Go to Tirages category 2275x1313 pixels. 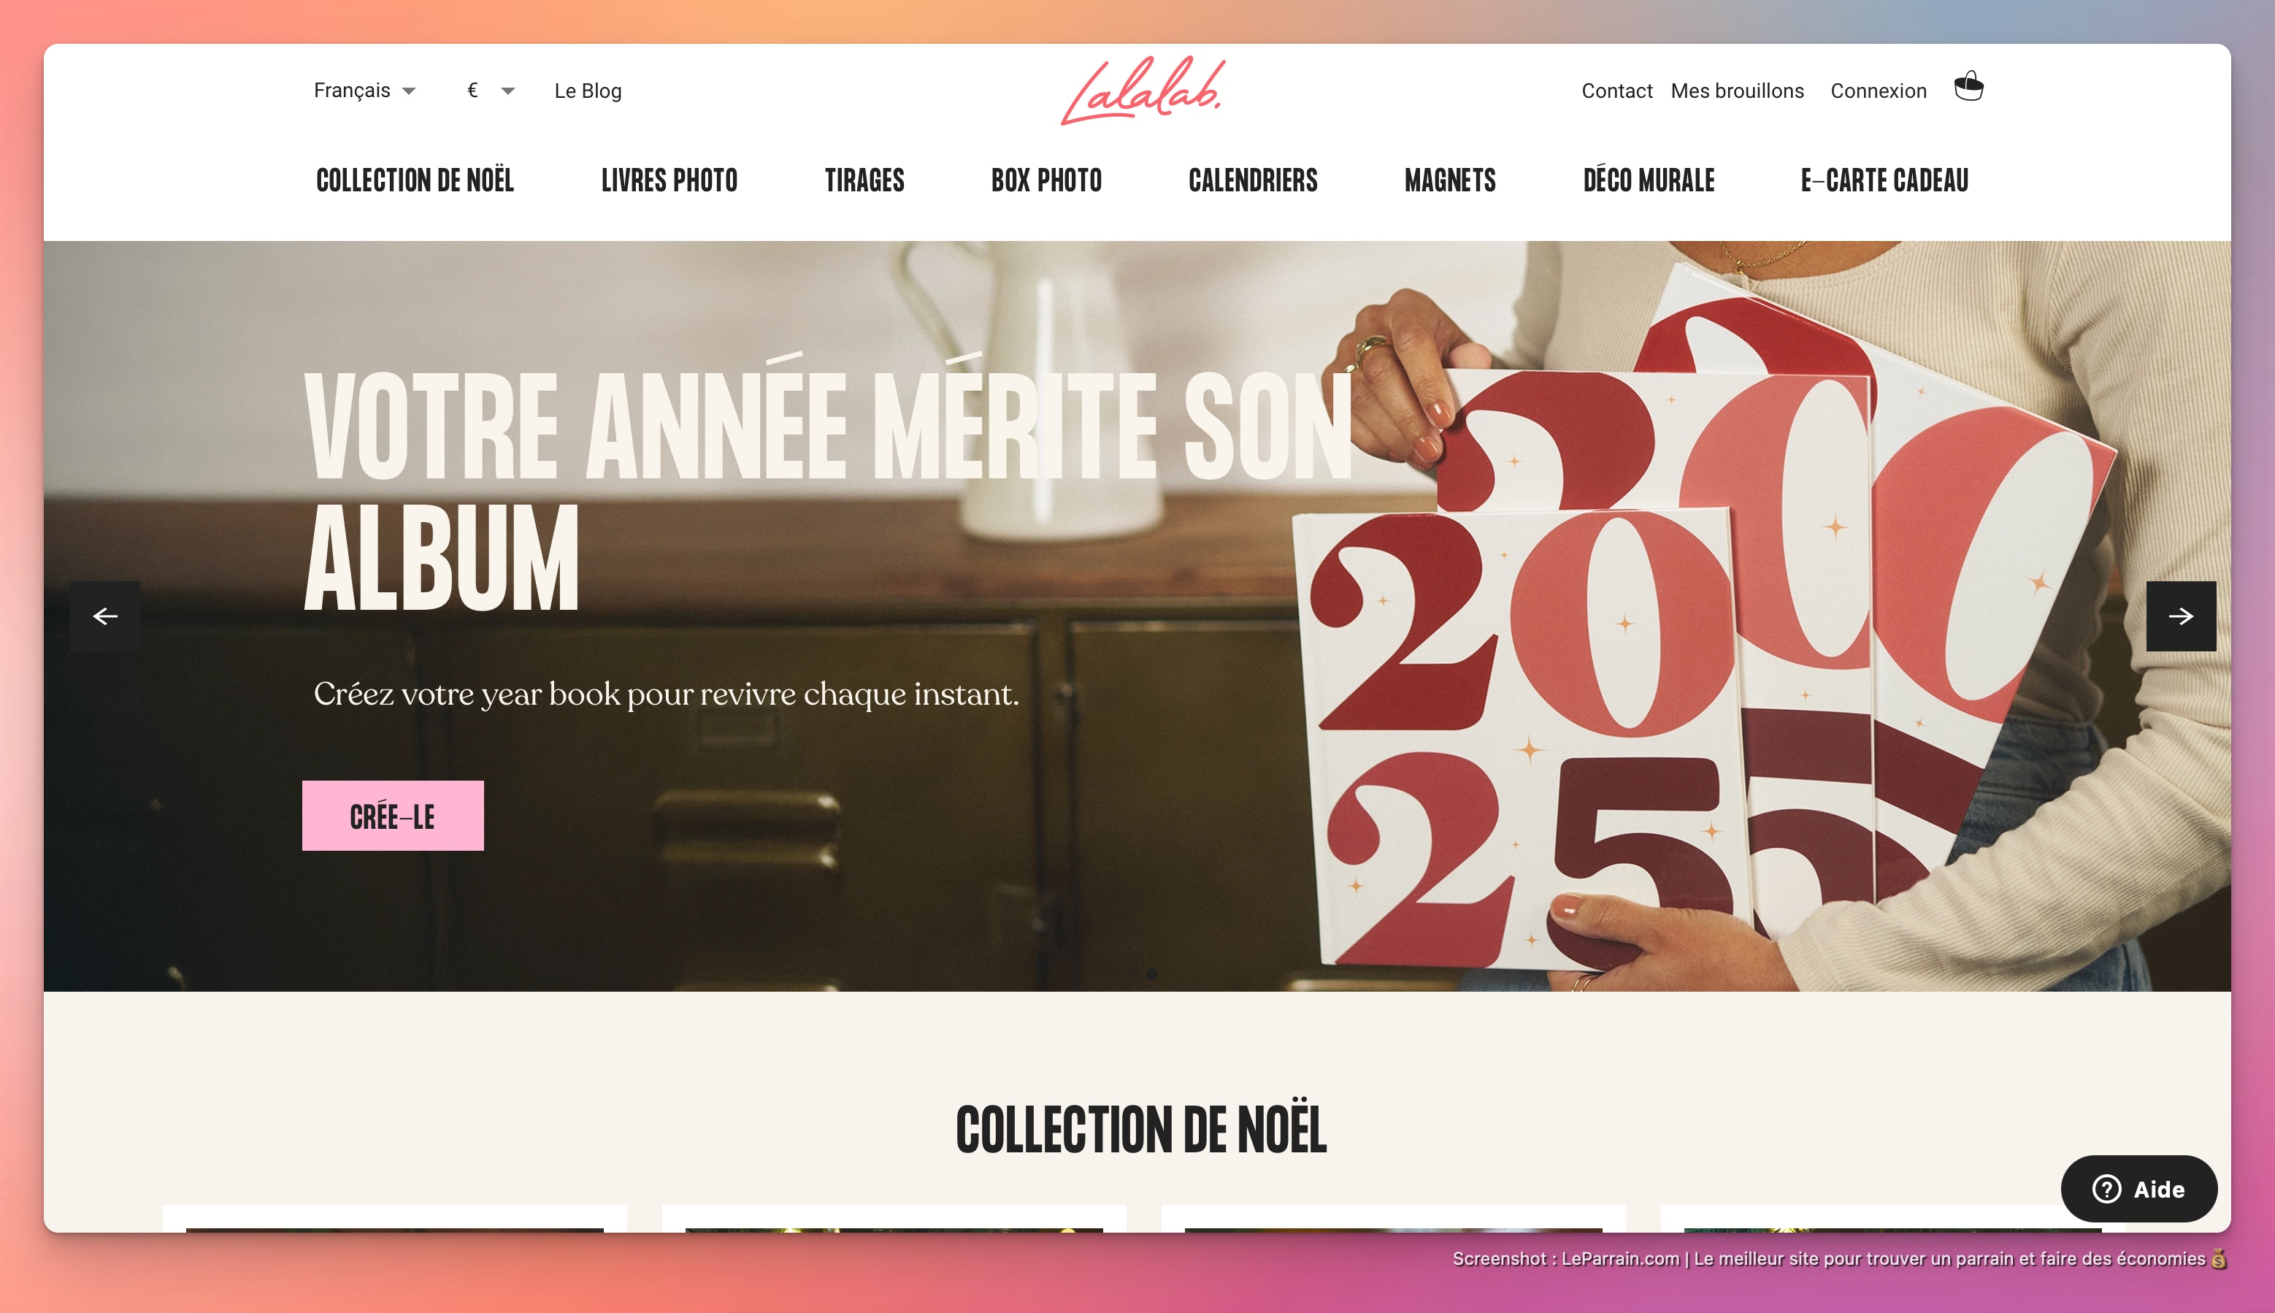tap(864, 180)
